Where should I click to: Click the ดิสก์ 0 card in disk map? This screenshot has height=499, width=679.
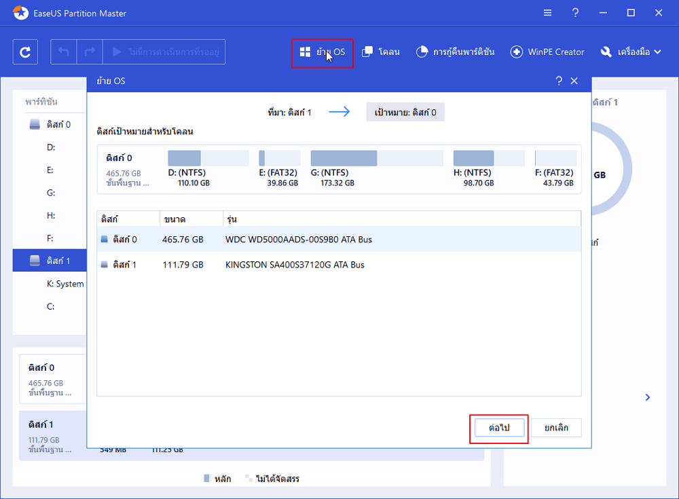coord(53,380)
